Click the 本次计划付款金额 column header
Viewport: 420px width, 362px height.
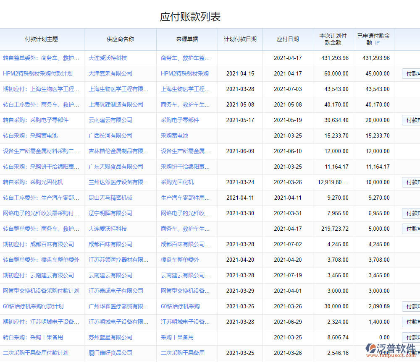[333, 39]
